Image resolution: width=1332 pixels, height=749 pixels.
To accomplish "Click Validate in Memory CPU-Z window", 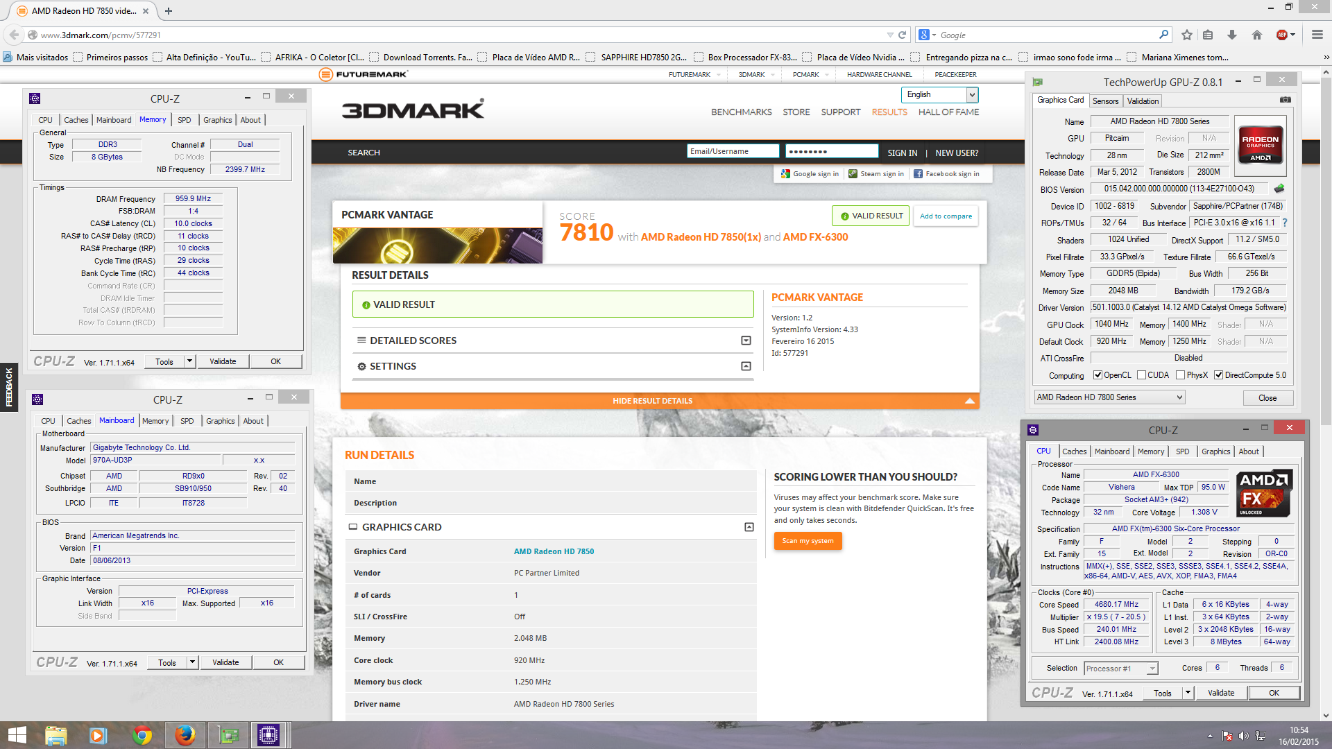I will [223, 361].
